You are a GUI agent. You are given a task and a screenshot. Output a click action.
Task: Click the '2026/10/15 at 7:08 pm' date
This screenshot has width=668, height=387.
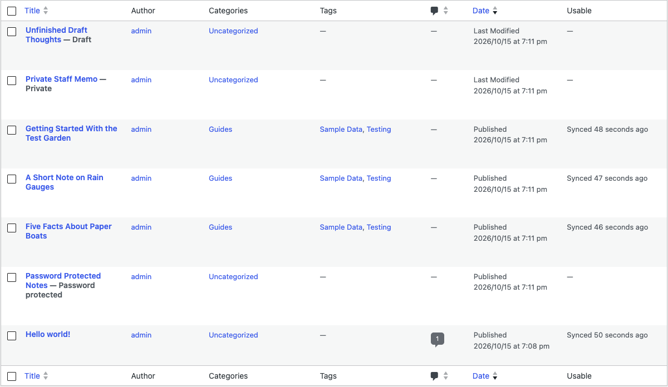pyautogui.click(x=512, y=346)
